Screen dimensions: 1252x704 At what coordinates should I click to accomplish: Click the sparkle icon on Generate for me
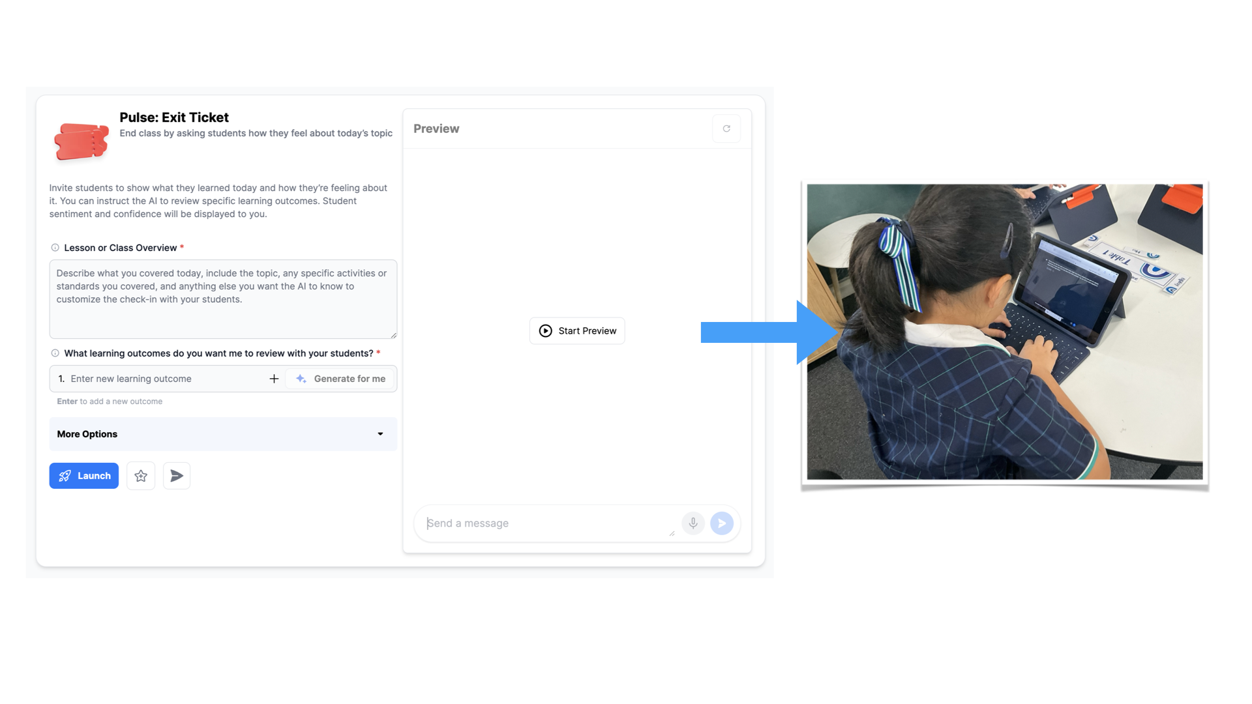(301, 378)
